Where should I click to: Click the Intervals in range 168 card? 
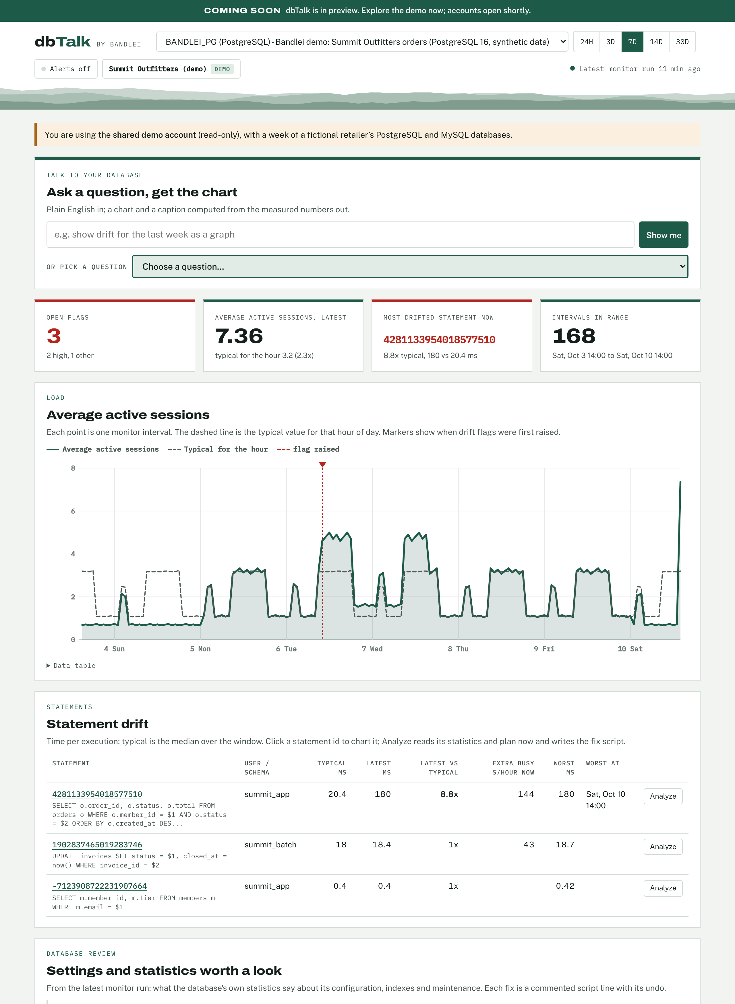click(x=620, y=336)
